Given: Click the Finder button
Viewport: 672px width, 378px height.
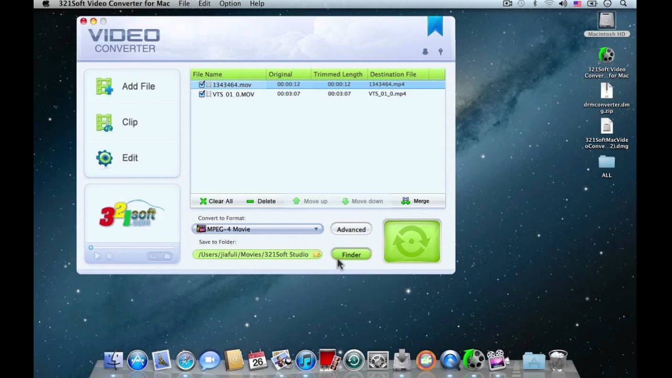Looking at the screenshot, I should point(351,255).
